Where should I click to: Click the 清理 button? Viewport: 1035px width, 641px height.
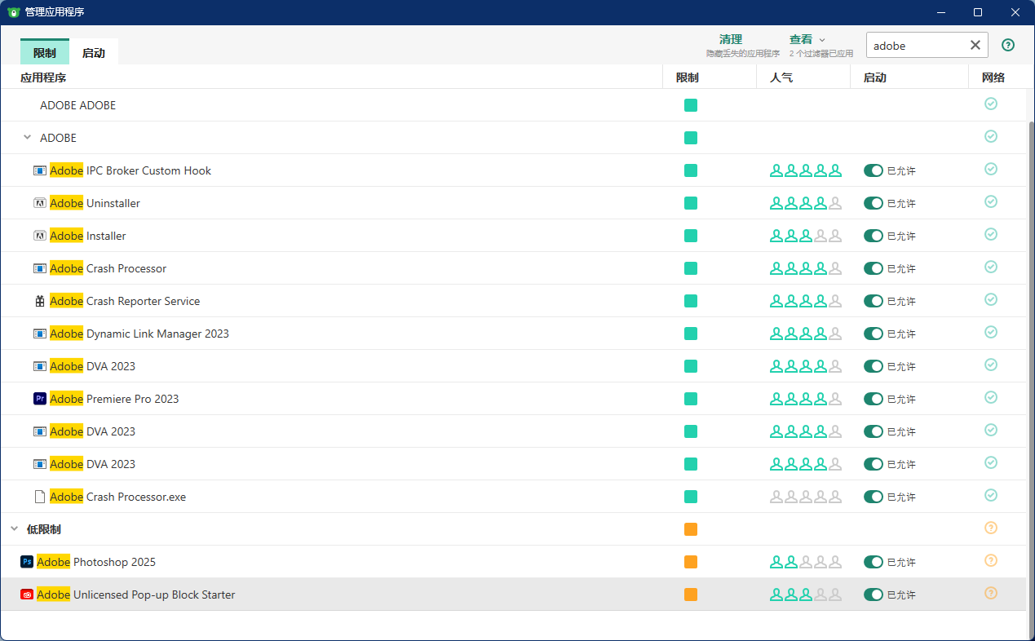731,39
